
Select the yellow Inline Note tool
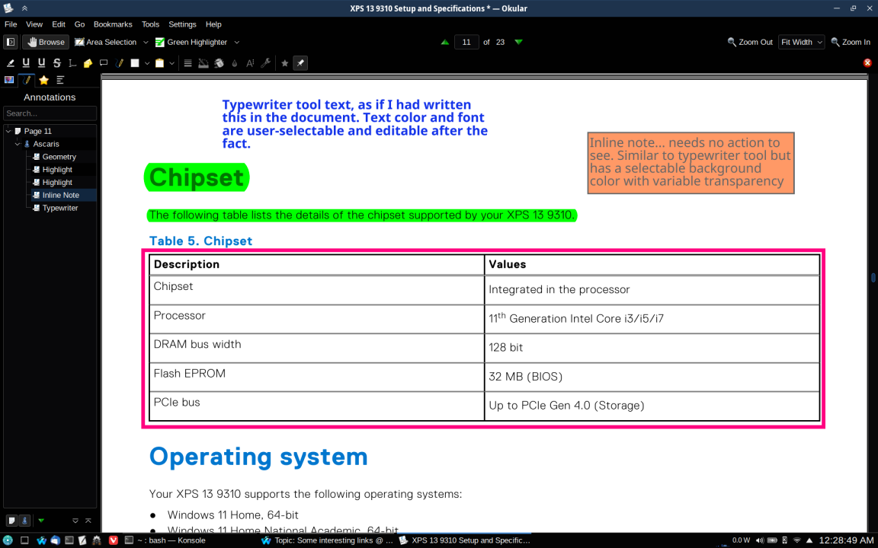[88, 63]
